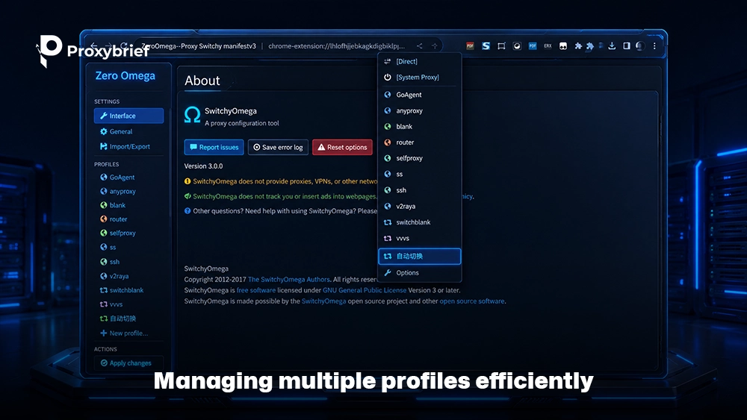This screenshot has width=747, height=420.
Task: Select blank in the popup menu
Action: (420, 127)
